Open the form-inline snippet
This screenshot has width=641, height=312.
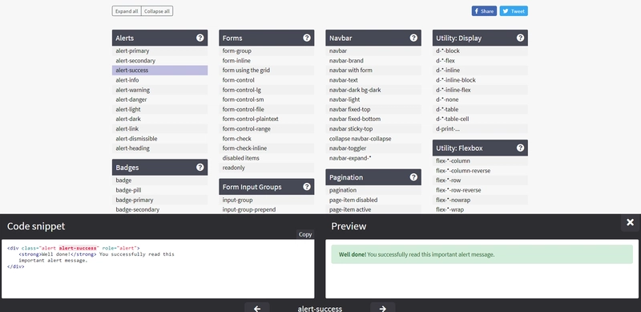point(267,61)
